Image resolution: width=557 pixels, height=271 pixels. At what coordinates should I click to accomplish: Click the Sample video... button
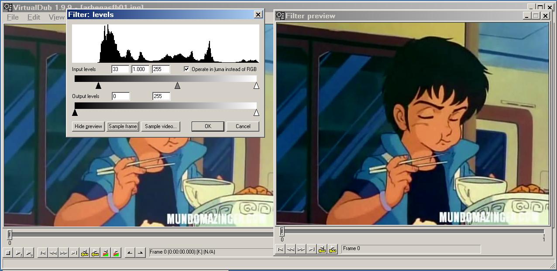pyautogui.click(x=161, y=126)
